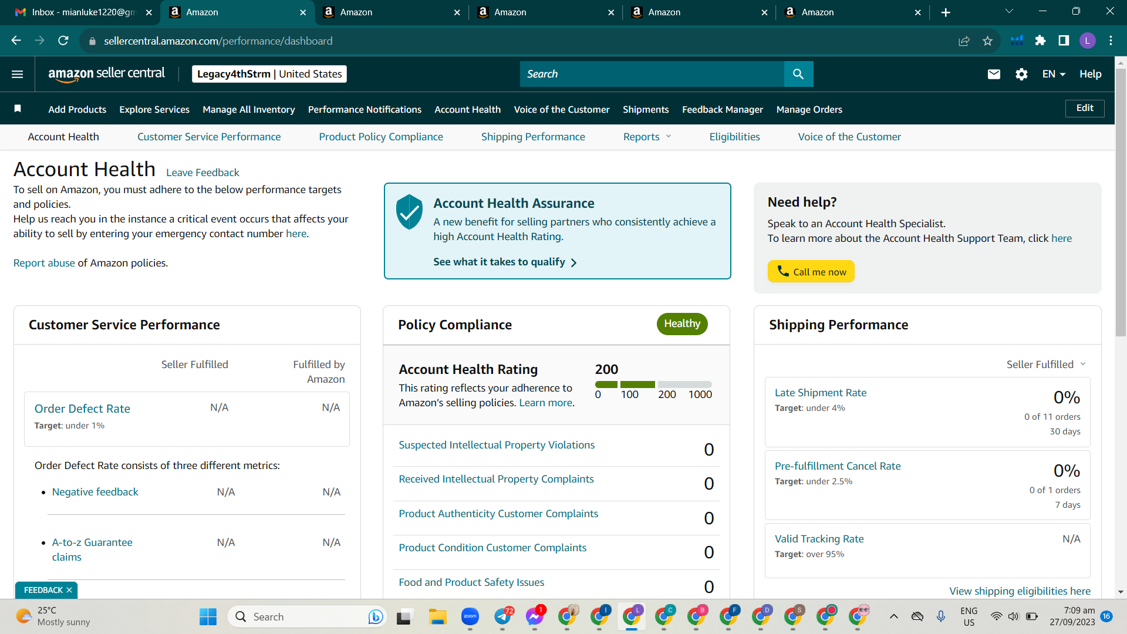Viewport: 1127px width, 634px height.
Task: Open the messages envelope icon
Action: (x=994, y=74)
